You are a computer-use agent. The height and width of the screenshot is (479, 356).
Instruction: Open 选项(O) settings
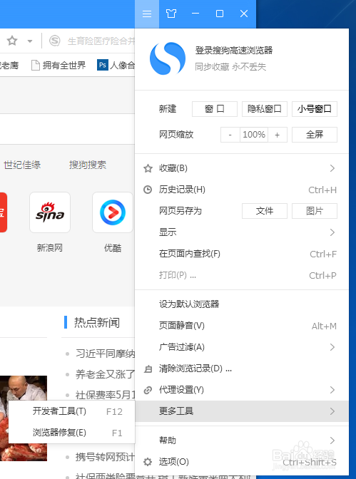(242, 462)
